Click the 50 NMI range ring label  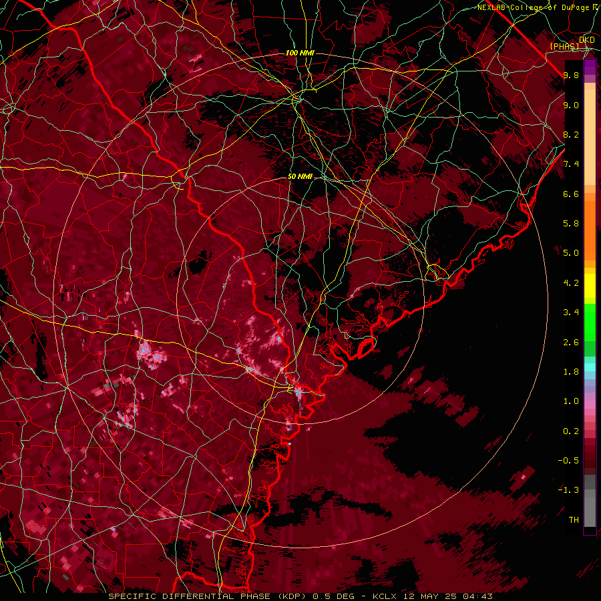[x=300, y=177]
